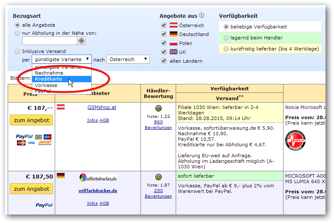Click the Nokia Microsoft product description
334x223 pixels.
(305, 107)
